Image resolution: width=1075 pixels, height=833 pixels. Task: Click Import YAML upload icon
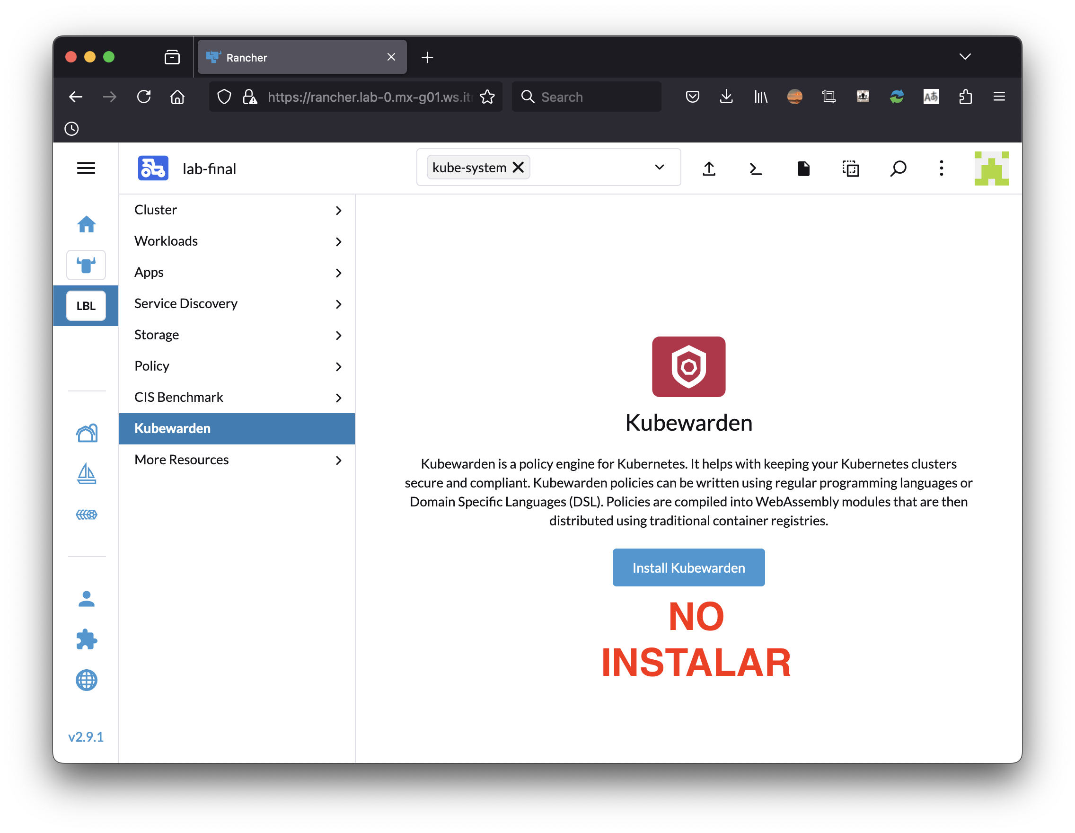[709, 168]
